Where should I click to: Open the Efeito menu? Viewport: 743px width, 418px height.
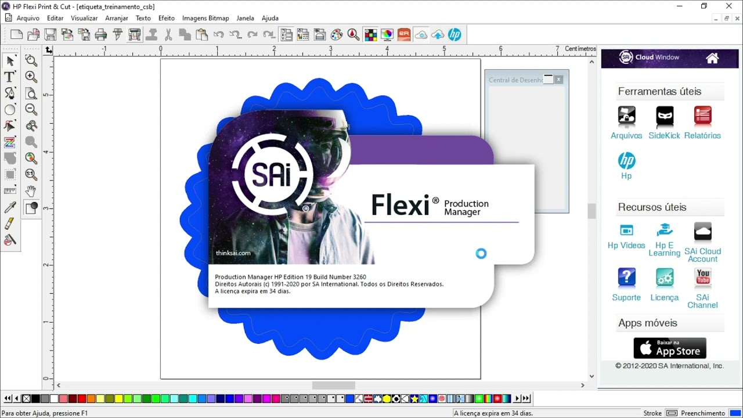click(167, 18)
